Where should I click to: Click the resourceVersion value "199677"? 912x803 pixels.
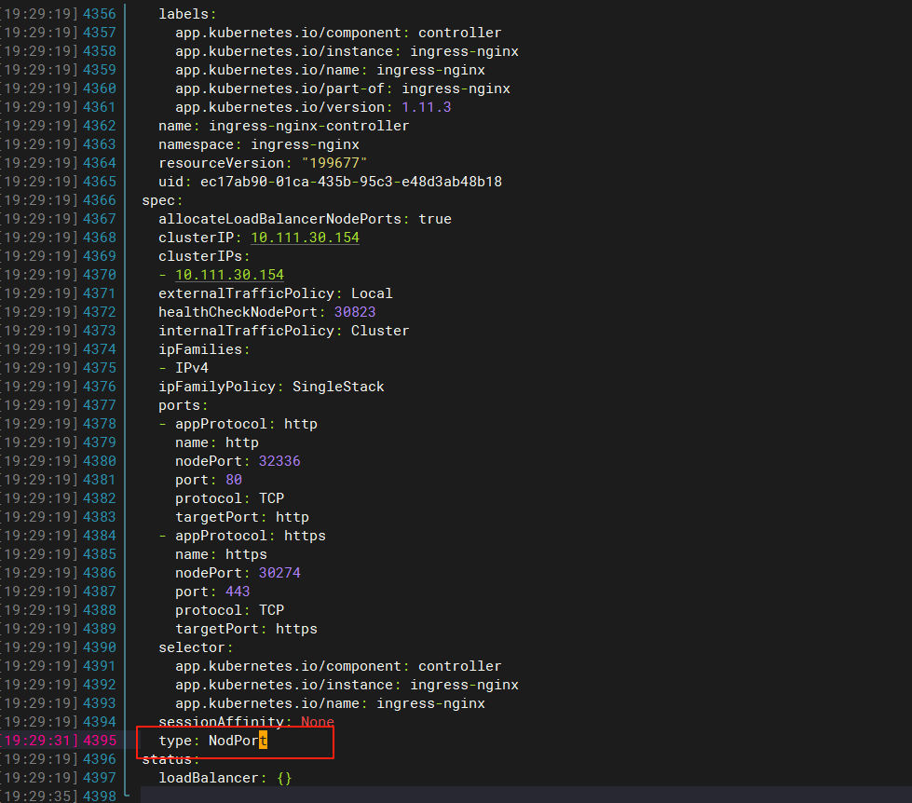(333, 163)
